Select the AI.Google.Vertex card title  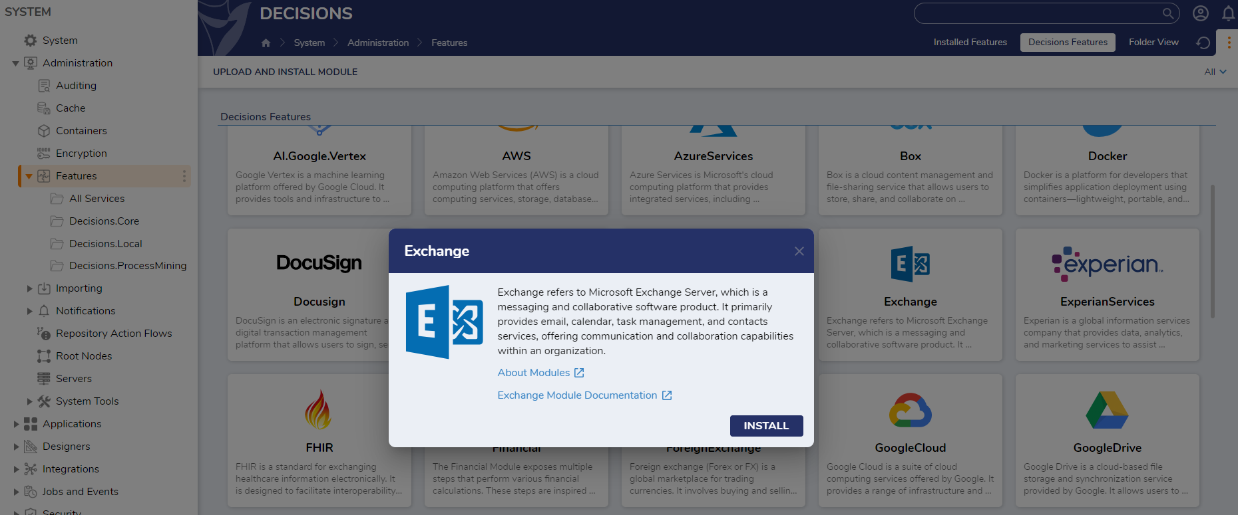coord(319,156)
